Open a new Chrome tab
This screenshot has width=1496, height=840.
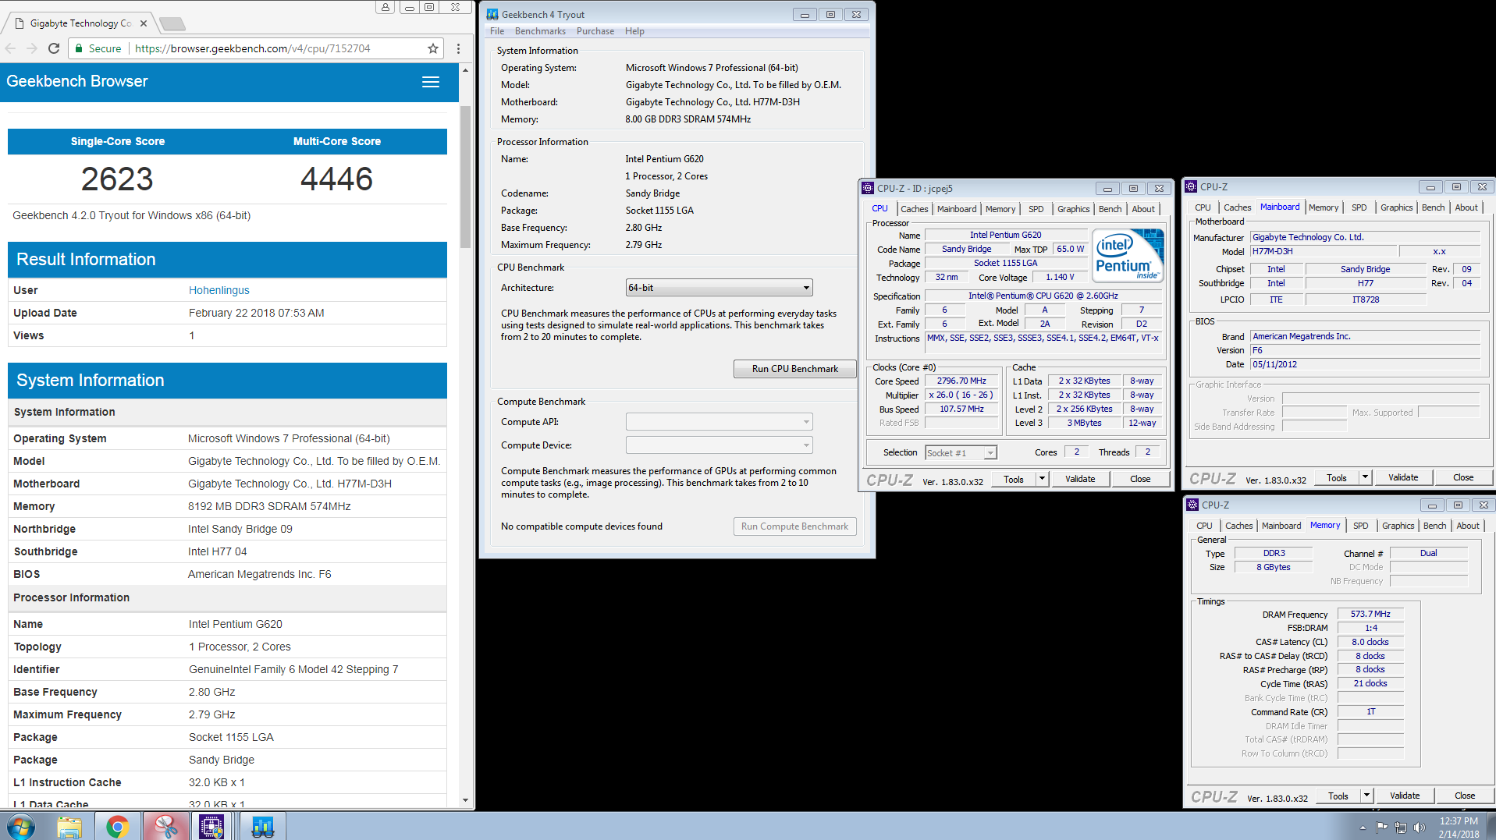point(172,23)
